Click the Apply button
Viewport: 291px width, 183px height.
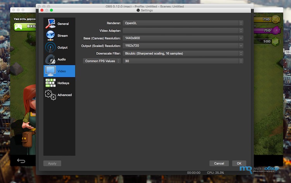[x=52, y=163]
